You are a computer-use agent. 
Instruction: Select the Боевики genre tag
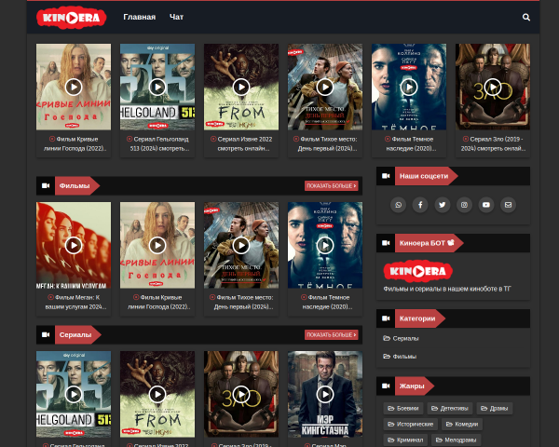[403, 409]
